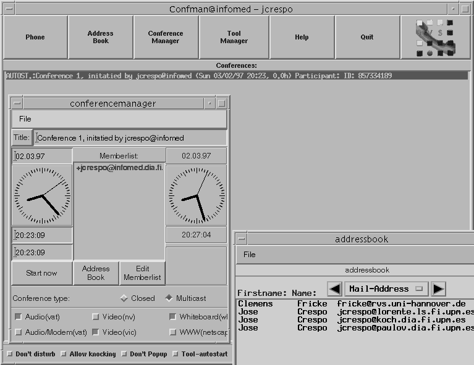Select the Multicast conference type
This screenshot has height=365, width=474.
pos(169,298)
